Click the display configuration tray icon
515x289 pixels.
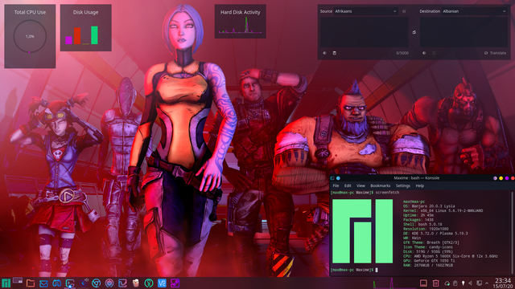coord(480,283)
